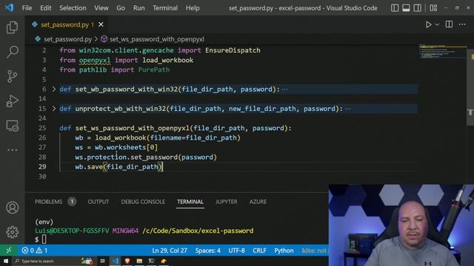This screenshot has width=474, height=266.
Task: Click VS Code logo in title bar
Action: tap(9, 7)
